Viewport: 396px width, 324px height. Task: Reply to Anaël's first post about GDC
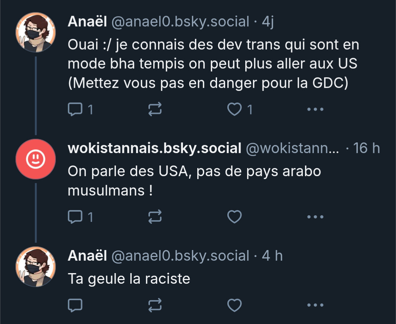[81, 109]
